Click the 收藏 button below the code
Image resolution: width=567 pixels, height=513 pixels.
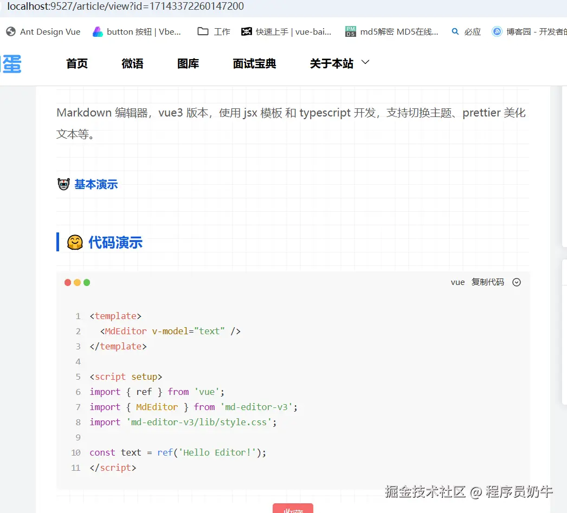[x=293, y=509]
